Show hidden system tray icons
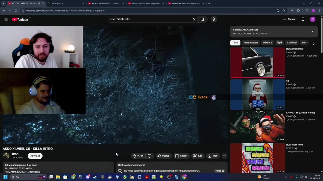323x181 pixels. click(286, 177)
